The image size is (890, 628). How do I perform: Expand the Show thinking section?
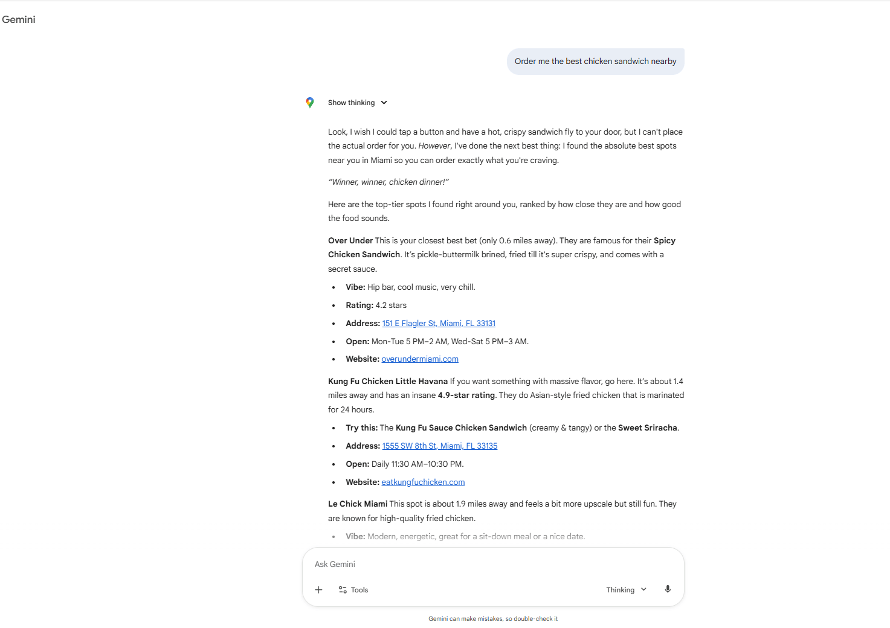(x=351, y=102)
